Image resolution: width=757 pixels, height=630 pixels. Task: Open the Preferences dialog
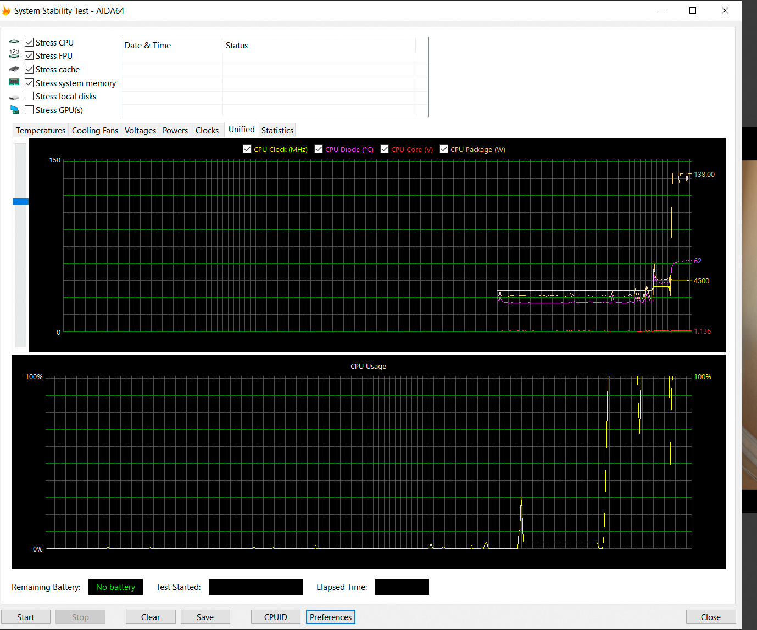tap(331, 617)
